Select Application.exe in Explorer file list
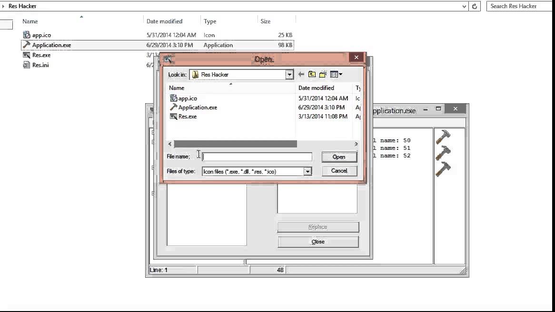This screenshot has height=312, width=555. (x=51, y=45)
